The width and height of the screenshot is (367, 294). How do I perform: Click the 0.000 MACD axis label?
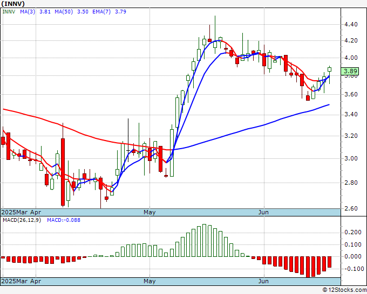pos(353,256)
